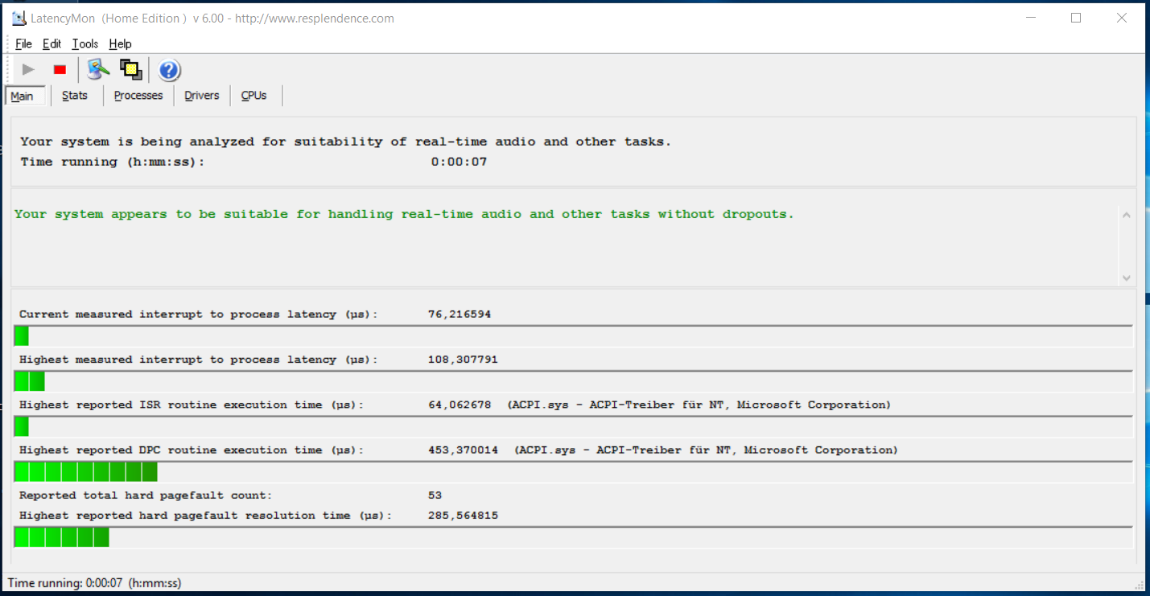Click the red stop monitoring button
The height and width of the screenshot is (596, 1150).
[60, 70]
